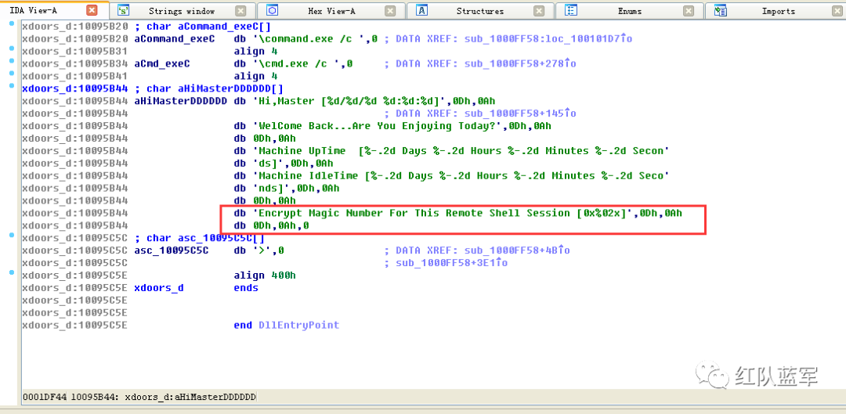This screenshot has width=846, height=414.
Task: Switch to the IDA View-A tab
Action: pos(34,11)
